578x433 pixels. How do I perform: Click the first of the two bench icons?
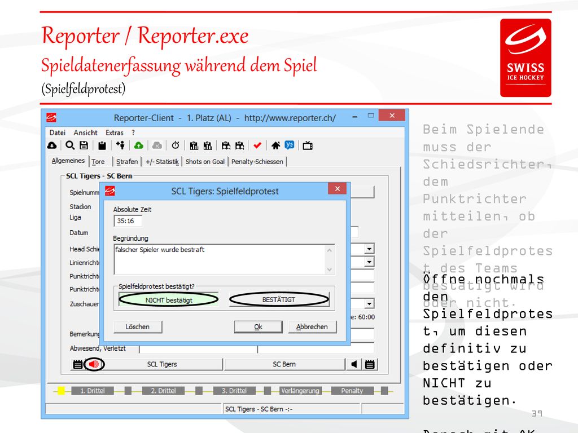tap(226, 146)
